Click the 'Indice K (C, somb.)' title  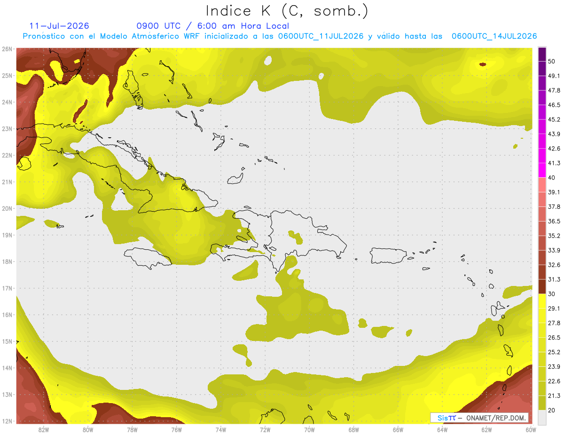click(x=287, y=11)
